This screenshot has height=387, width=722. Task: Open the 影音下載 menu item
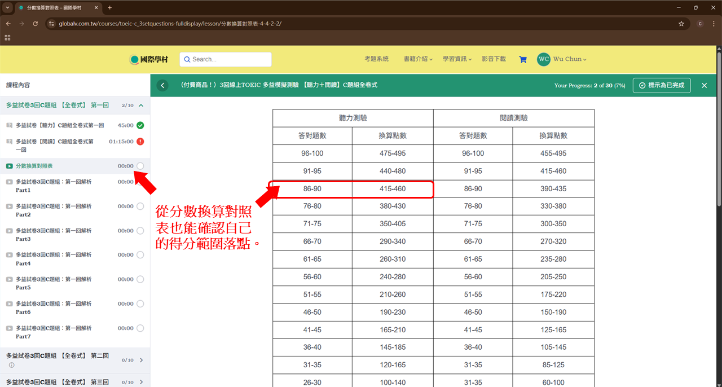[494, 59]
